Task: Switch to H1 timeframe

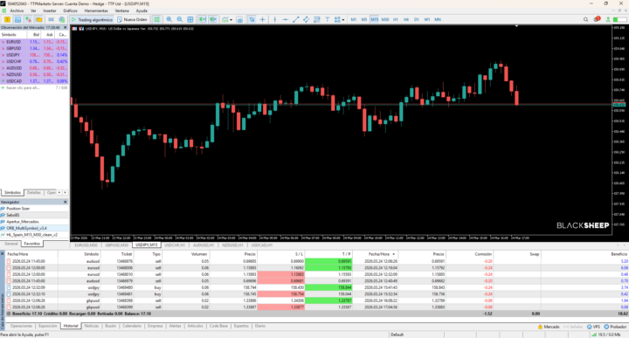Action: [396, 19]
